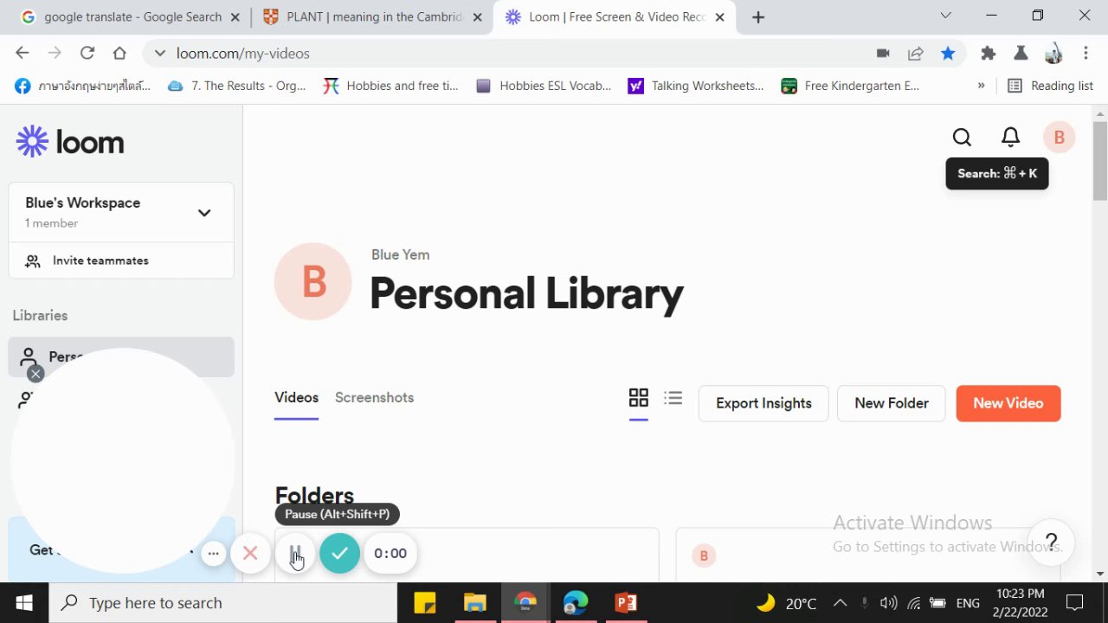Open '7. The Results' bookmark
This screenshot has height=623, width=1108.
(x=237, y=86)
